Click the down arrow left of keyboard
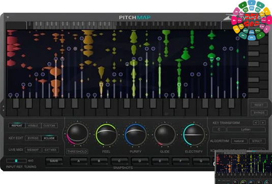 [x=3, y=111]
